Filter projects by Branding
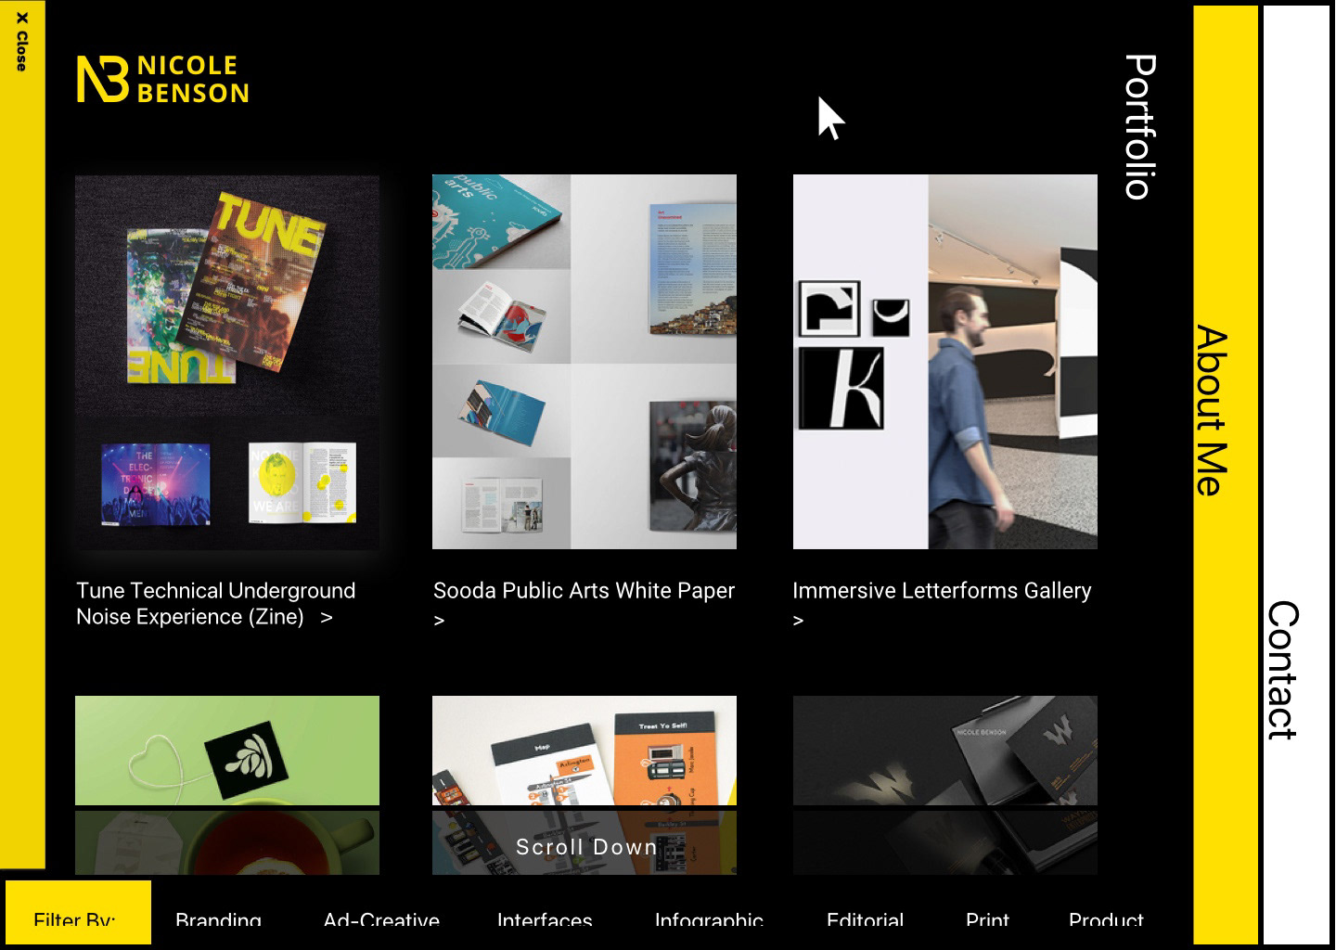 click(x=218, y=918)
